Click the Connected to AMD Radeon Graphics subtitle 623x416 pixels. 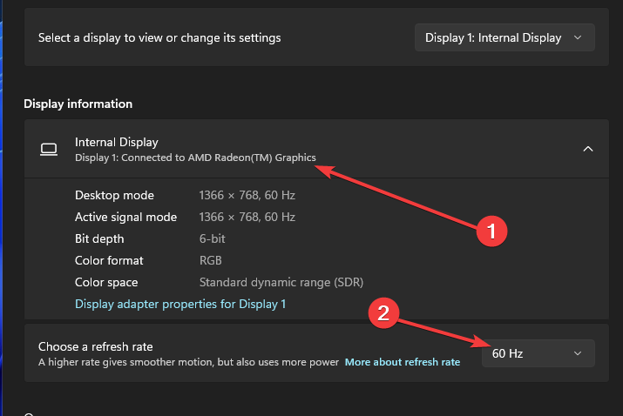click(x=195, y=158)
